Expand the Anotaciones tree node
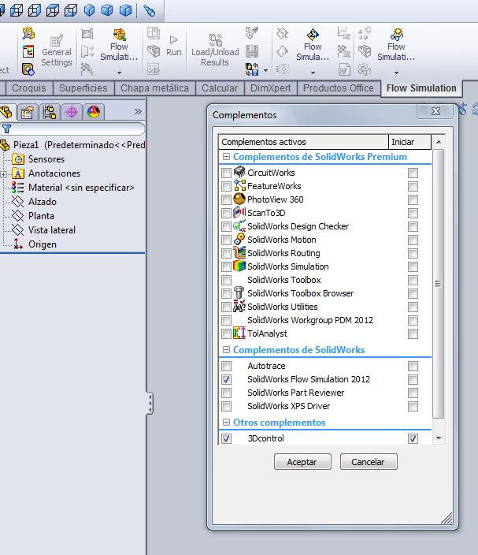The image size is (478, 555). tap(3, 174)
